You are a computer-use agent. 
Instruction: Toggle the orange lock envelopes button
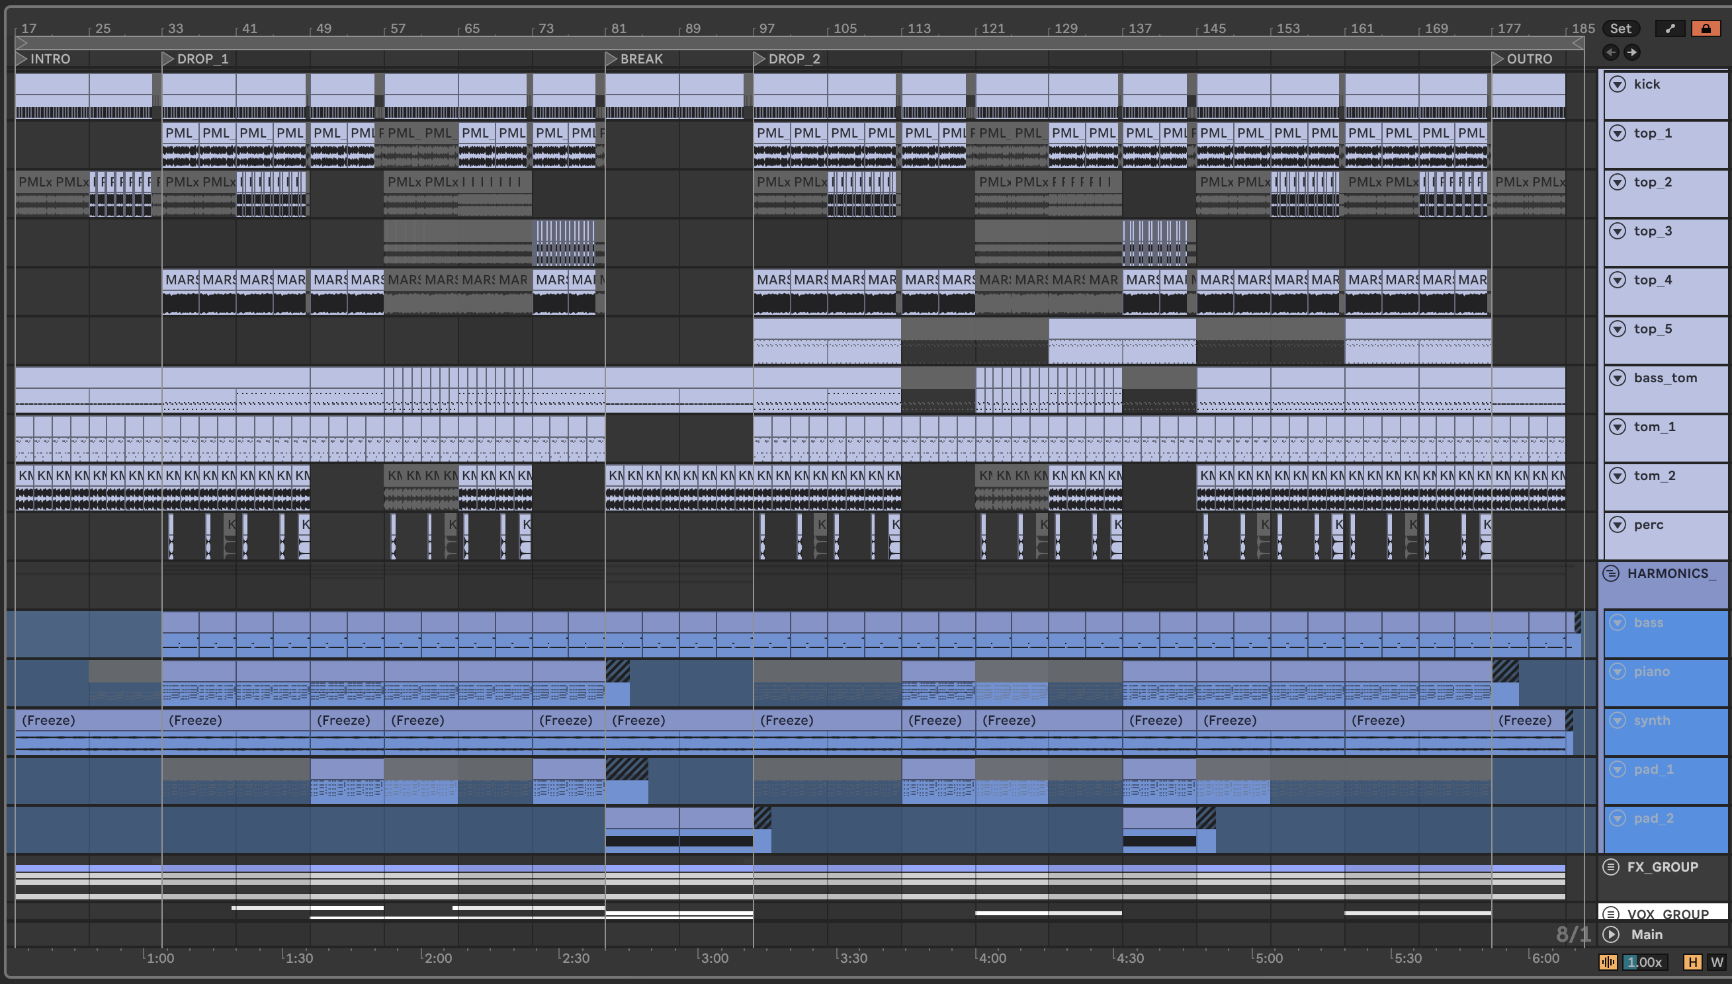1706,28
